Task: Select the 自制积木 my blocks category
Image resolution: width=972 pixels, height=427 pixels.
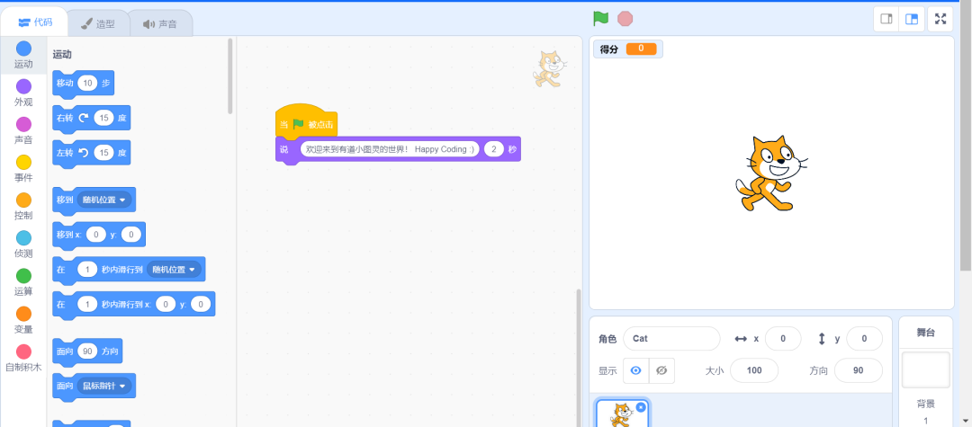Action: 23,359
